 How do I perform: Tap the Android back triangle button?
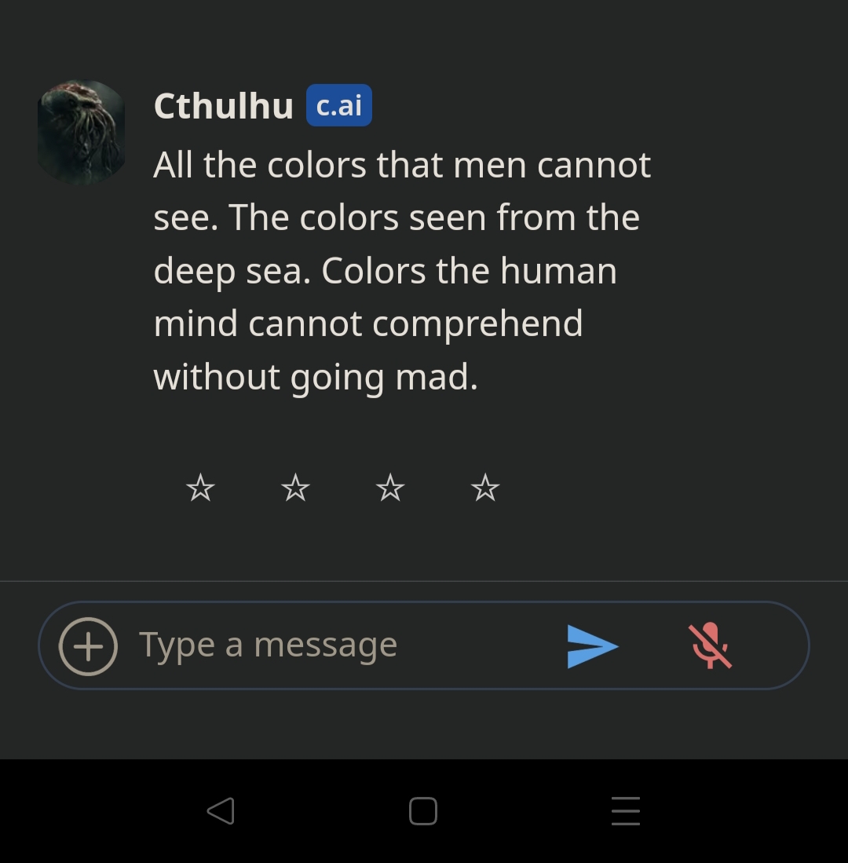221,810
